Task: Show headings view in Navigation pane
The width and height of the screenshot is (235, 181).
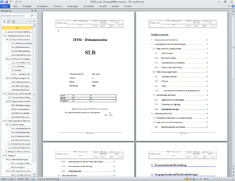Action: pyautogui.click(x=4, y=22)
